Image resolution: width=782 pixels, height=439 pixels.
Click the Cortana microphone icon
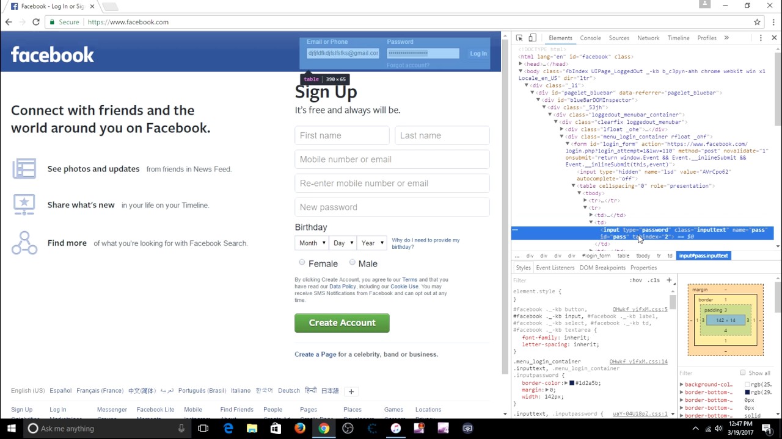coord(181,429)
